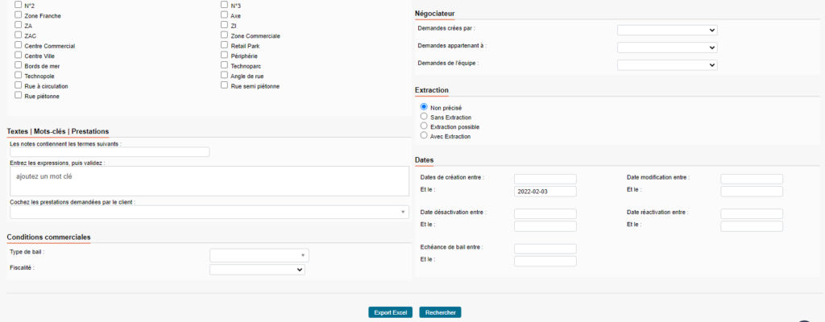Select Extraction possible radio button
Screen dimensions: 825x322
[424, 126]
